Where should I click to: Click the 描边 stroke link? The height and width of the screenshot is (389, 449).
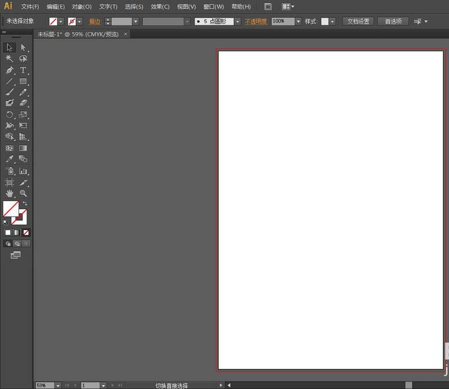pyautogui.click(x=95, y=21)
